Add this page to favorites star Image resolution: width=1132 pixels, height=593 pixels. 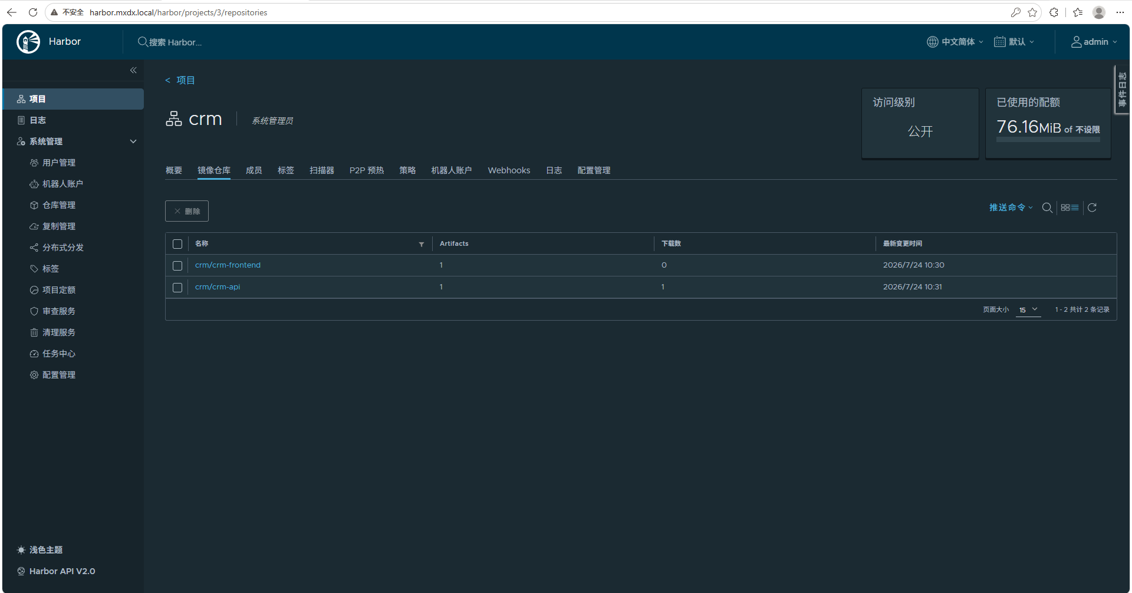pyautogui.click(x=1032, y=12)
